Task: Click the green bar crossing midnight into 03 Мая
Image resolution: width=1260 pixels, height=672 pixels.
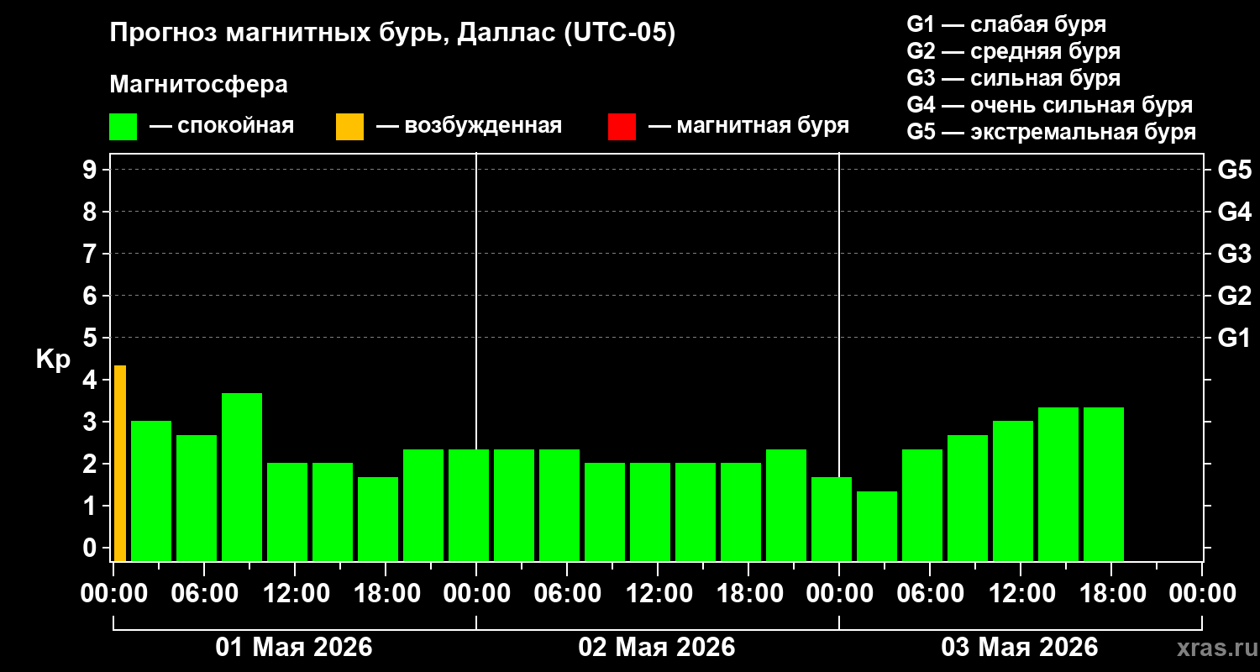Action: pos(832,519)
